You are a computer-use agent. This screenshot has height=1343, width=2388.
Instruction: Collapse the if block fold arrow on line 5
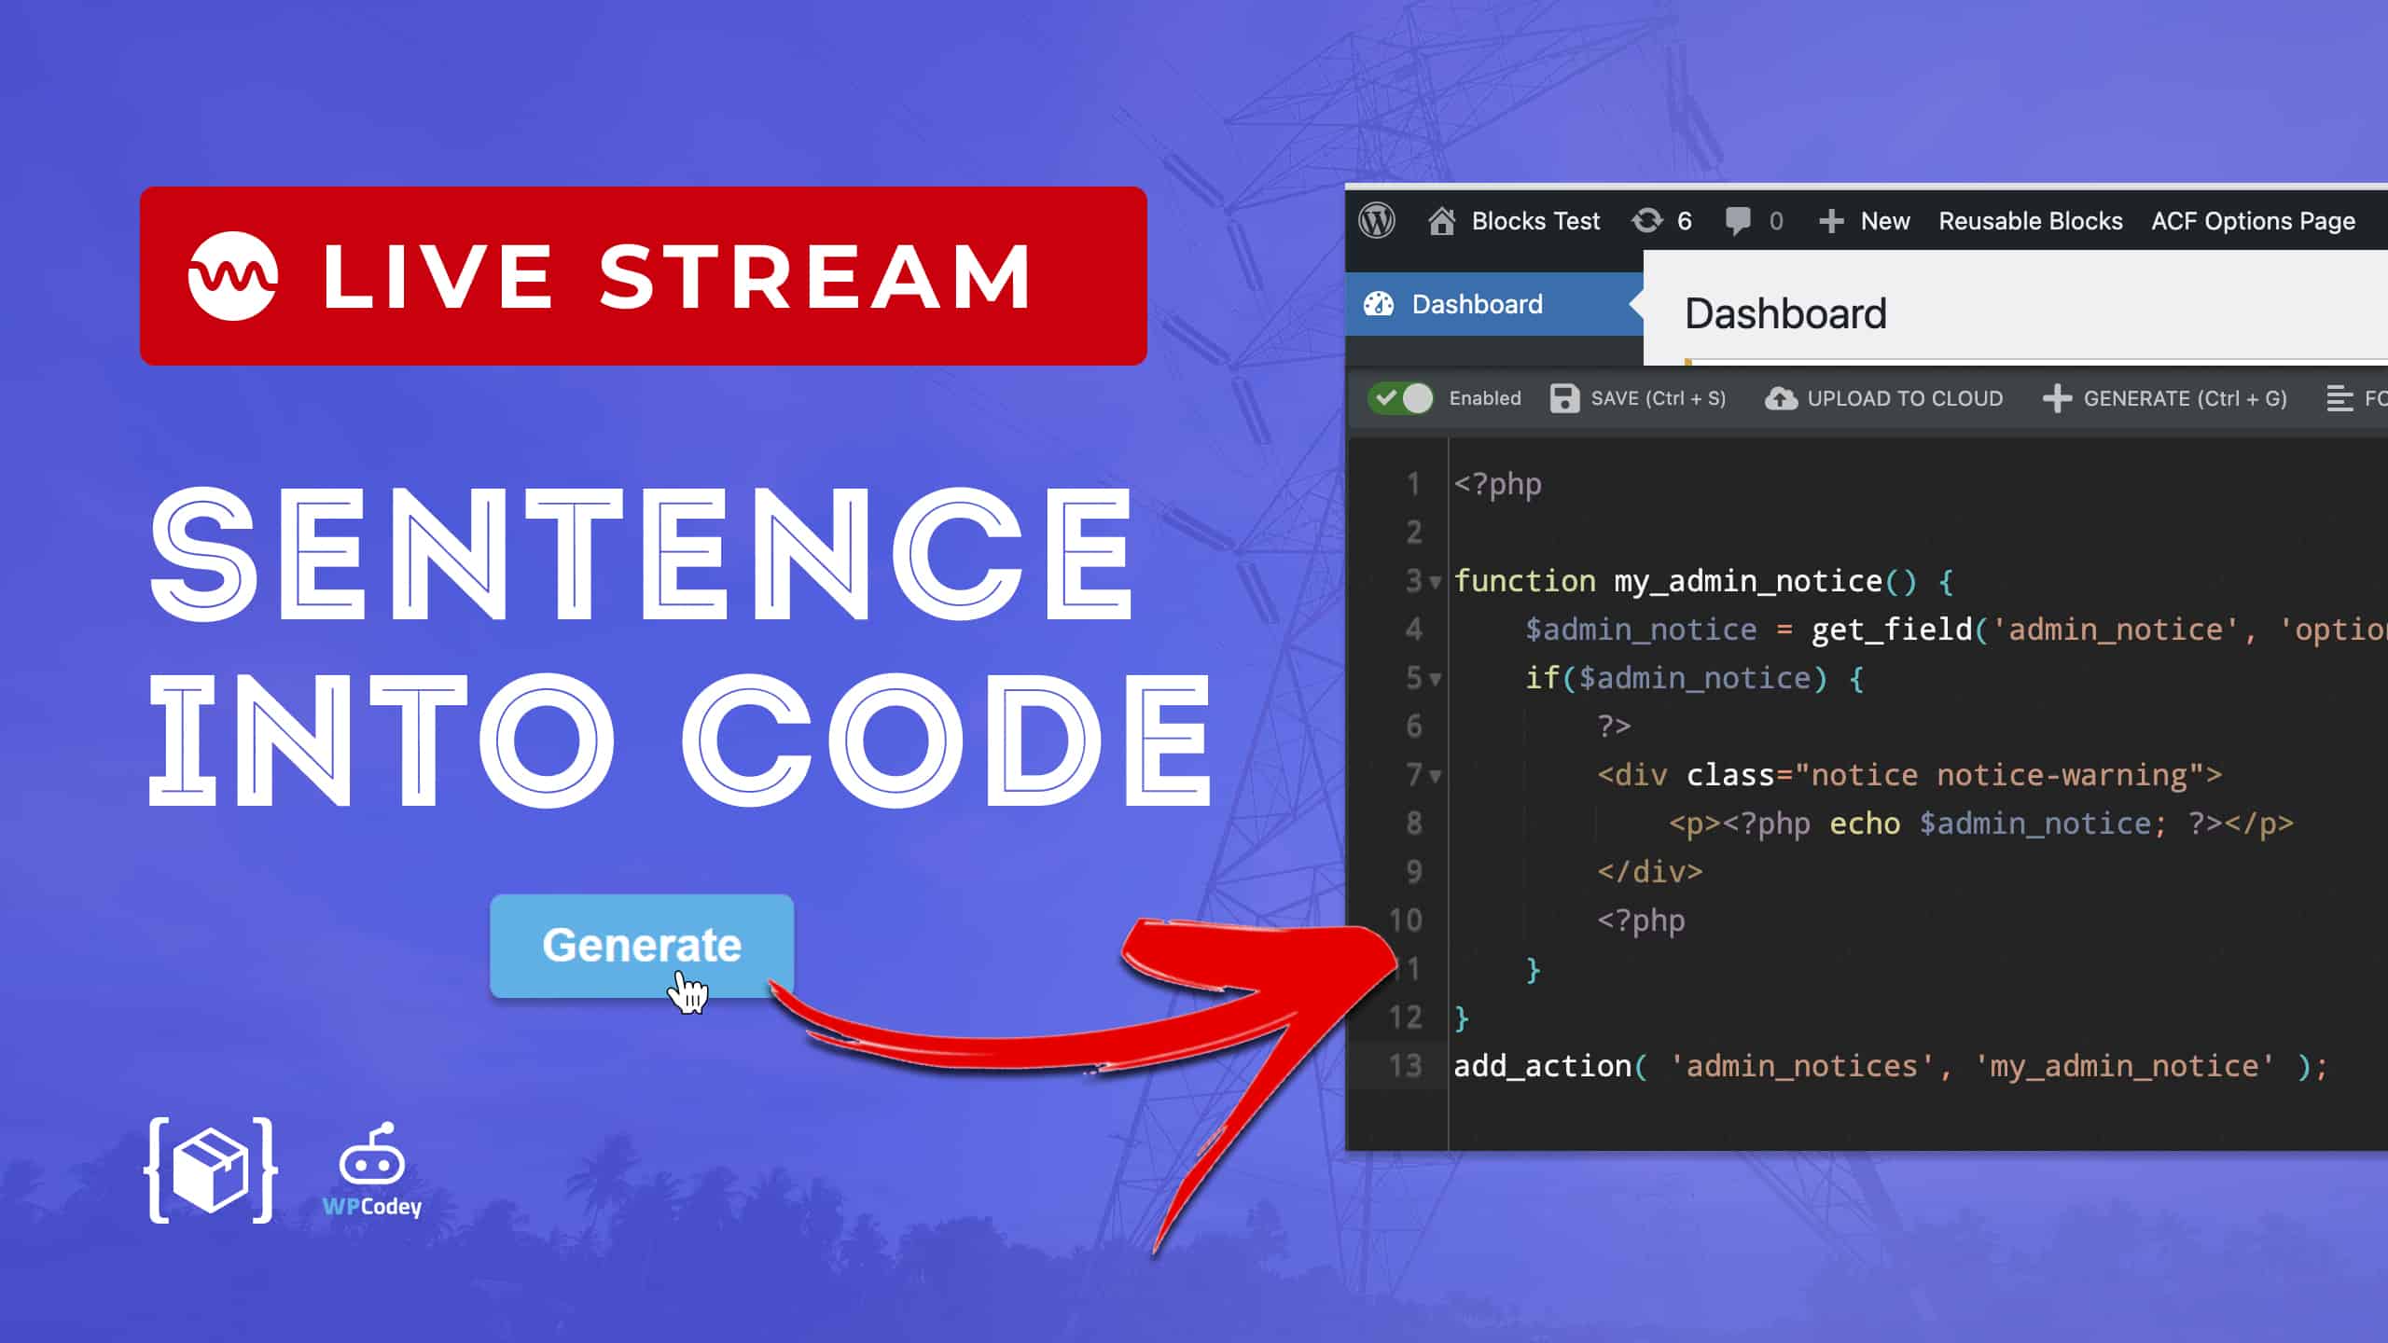coord(1436,679)
